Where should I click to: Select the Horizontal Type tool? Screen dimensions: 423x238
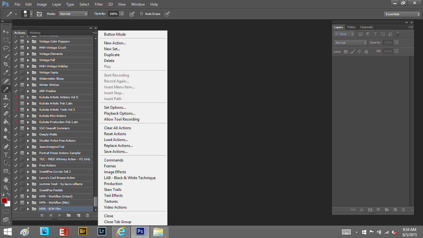[x=6, y=154]
